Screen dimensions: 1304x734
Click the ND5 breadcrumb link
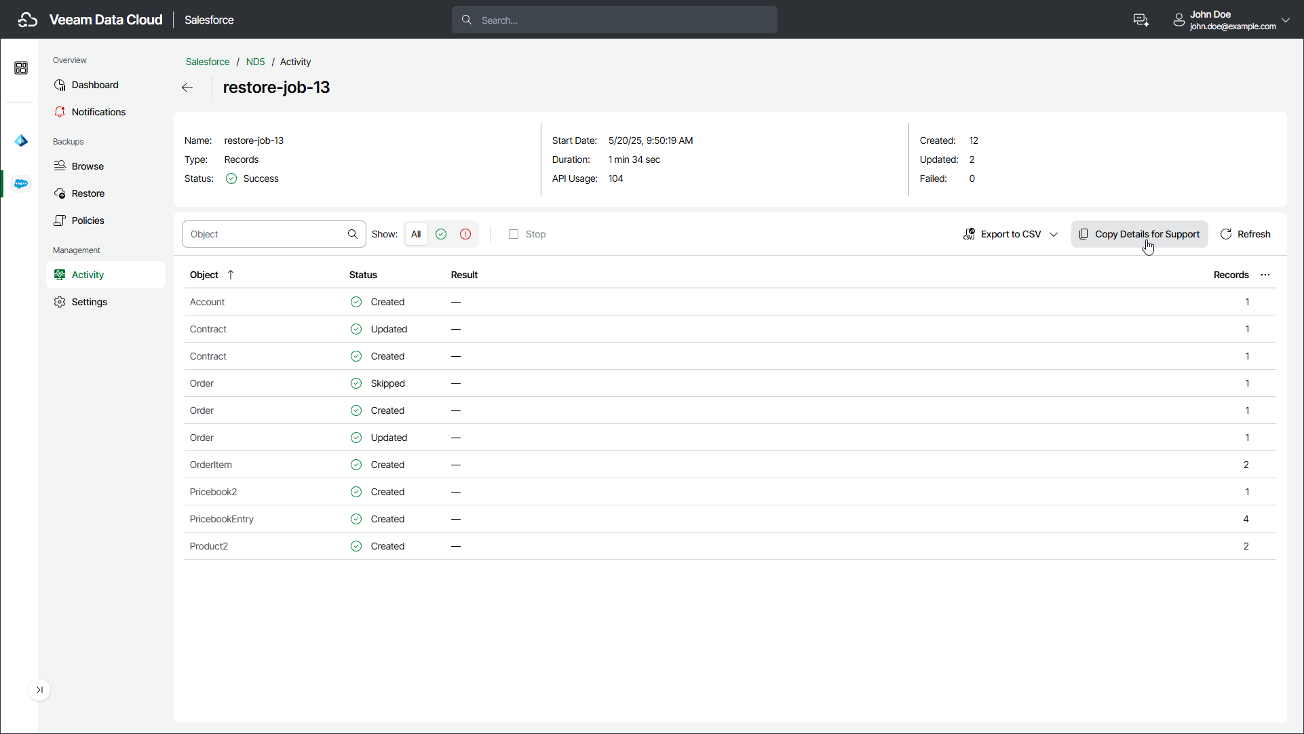point(255,62)
